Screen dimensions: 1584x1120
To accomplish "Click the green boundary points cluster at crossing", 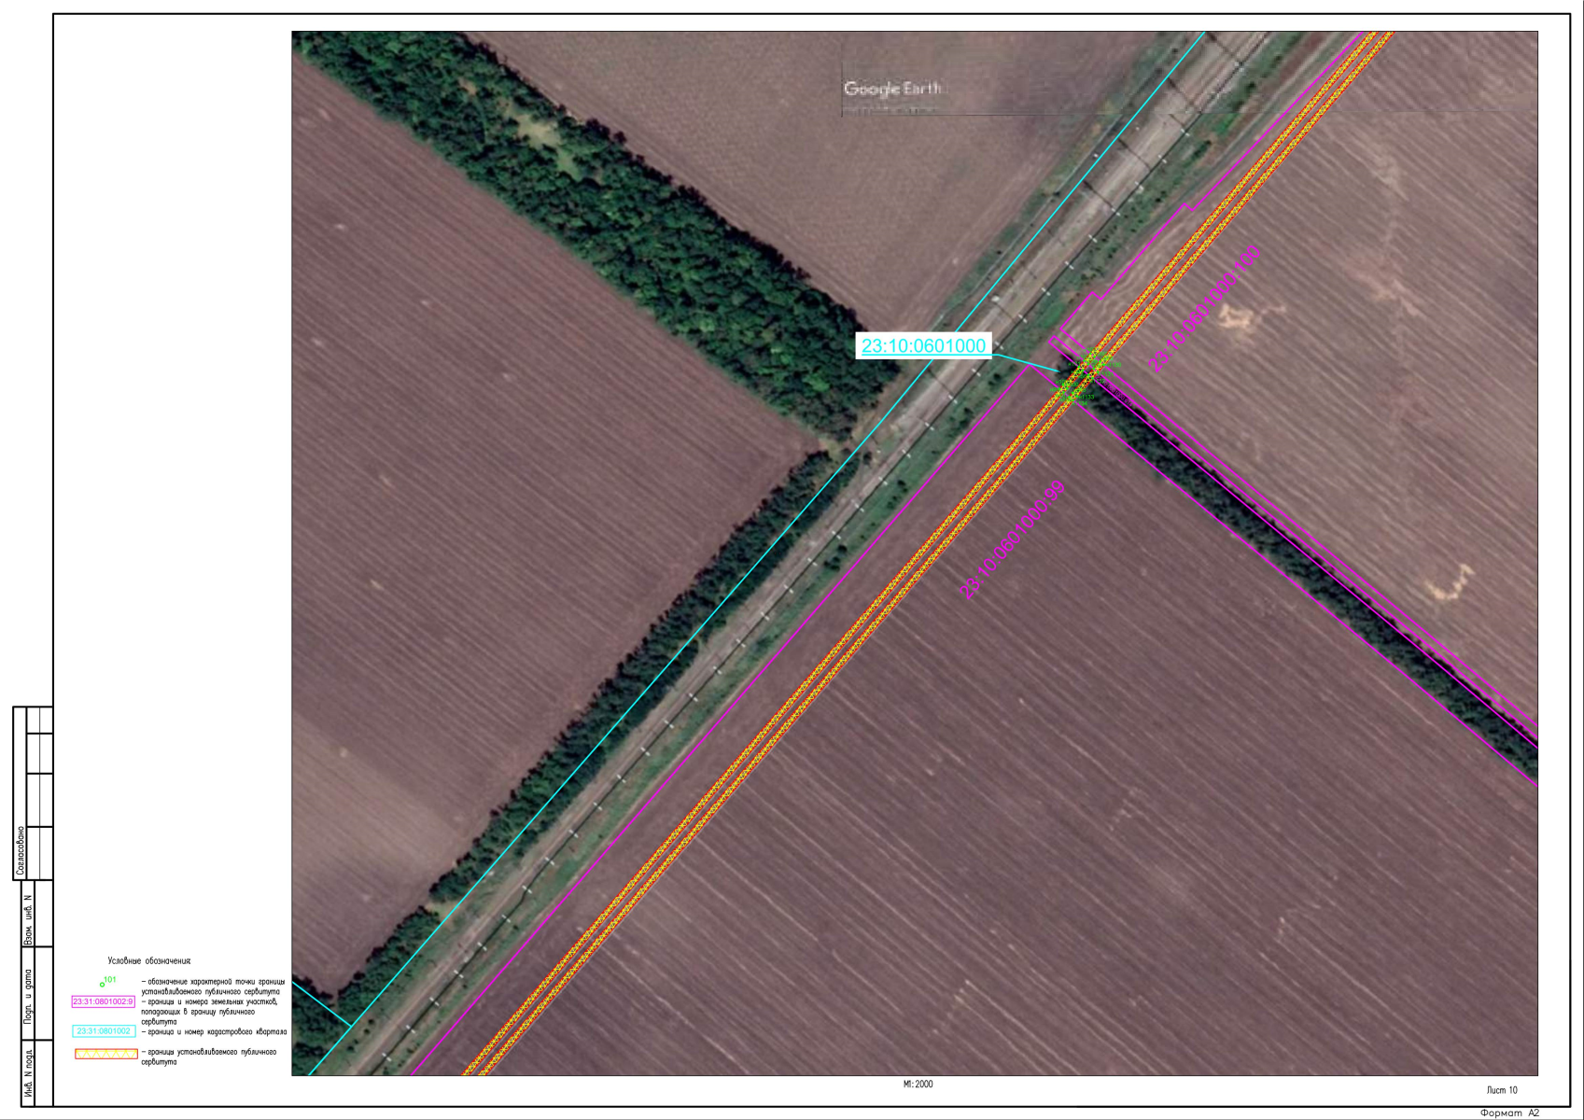I will (1079, 377).
